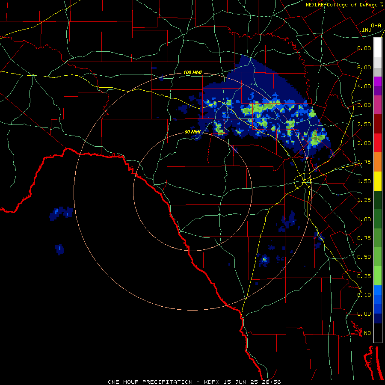The width and height of the screenshot is (385, 385).
Task: Click the 0.25 legend value
Action: tap(364, 276)
